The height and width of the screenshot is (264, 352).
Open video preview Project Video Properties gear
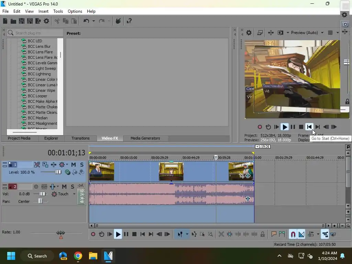(249, 33)
